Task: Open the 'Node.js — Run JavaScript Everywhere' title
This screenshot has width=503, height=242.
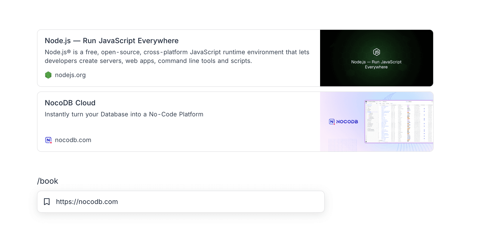Action: 111,41
